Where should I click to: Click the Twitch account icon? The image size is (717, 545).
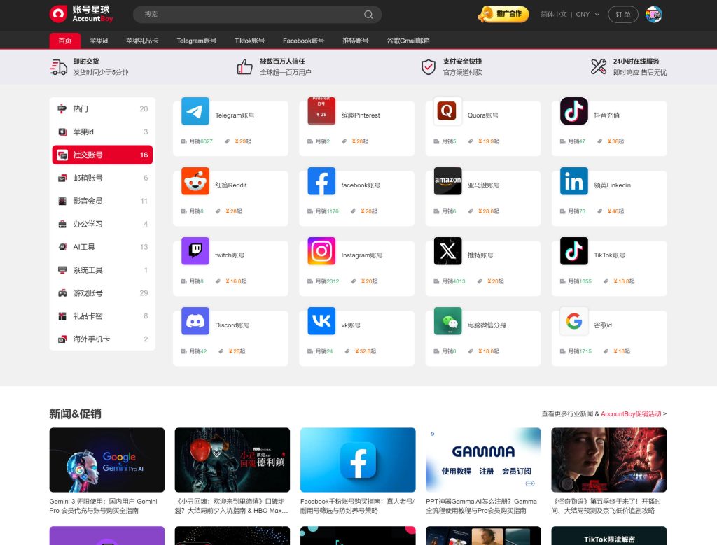(195, 251)
